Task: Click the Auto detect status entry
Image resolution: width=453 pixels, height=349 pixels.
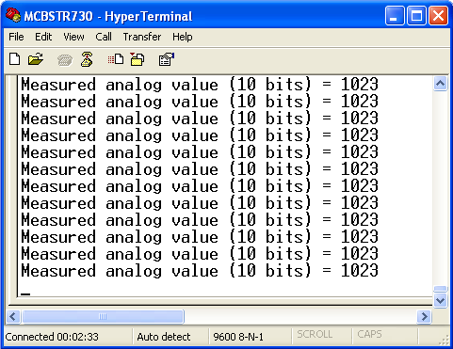Action: coord(164,337)
